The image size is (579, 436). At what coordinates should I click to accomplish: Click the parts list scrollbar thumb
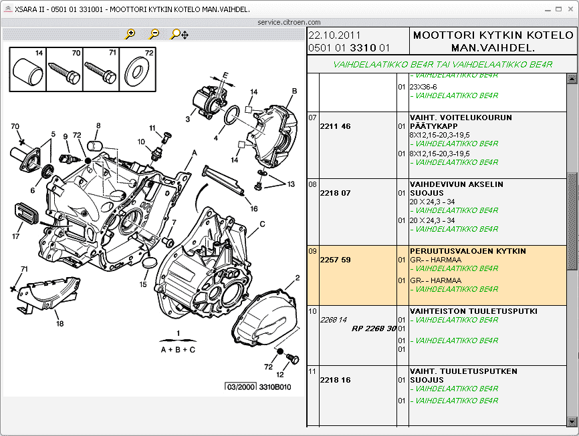[572, 220]
